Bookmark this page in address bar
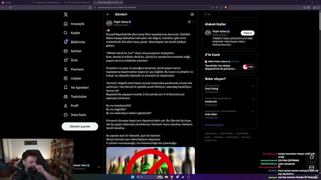 90,7
